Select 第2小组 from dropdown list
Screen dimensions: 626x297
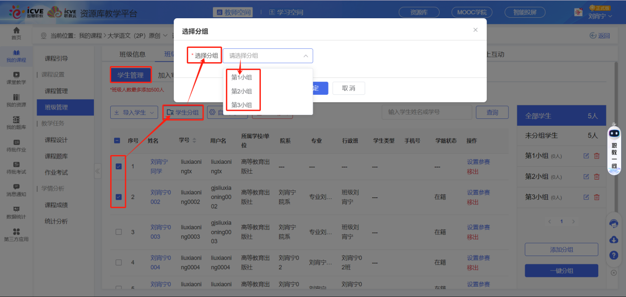pyautogui.click(x=242, y=91)
